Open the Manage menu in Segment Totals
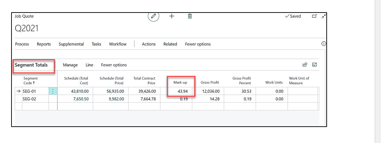This screenshot has width=381, height=143. 70,65
